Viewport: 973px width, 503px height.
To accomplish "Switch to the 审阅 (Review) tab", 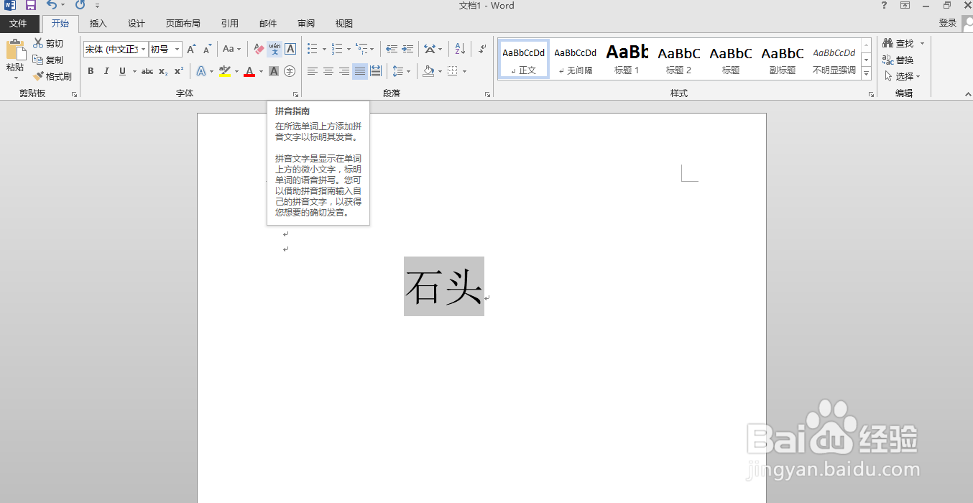I will pyautogui.click(x=306, y=24).
